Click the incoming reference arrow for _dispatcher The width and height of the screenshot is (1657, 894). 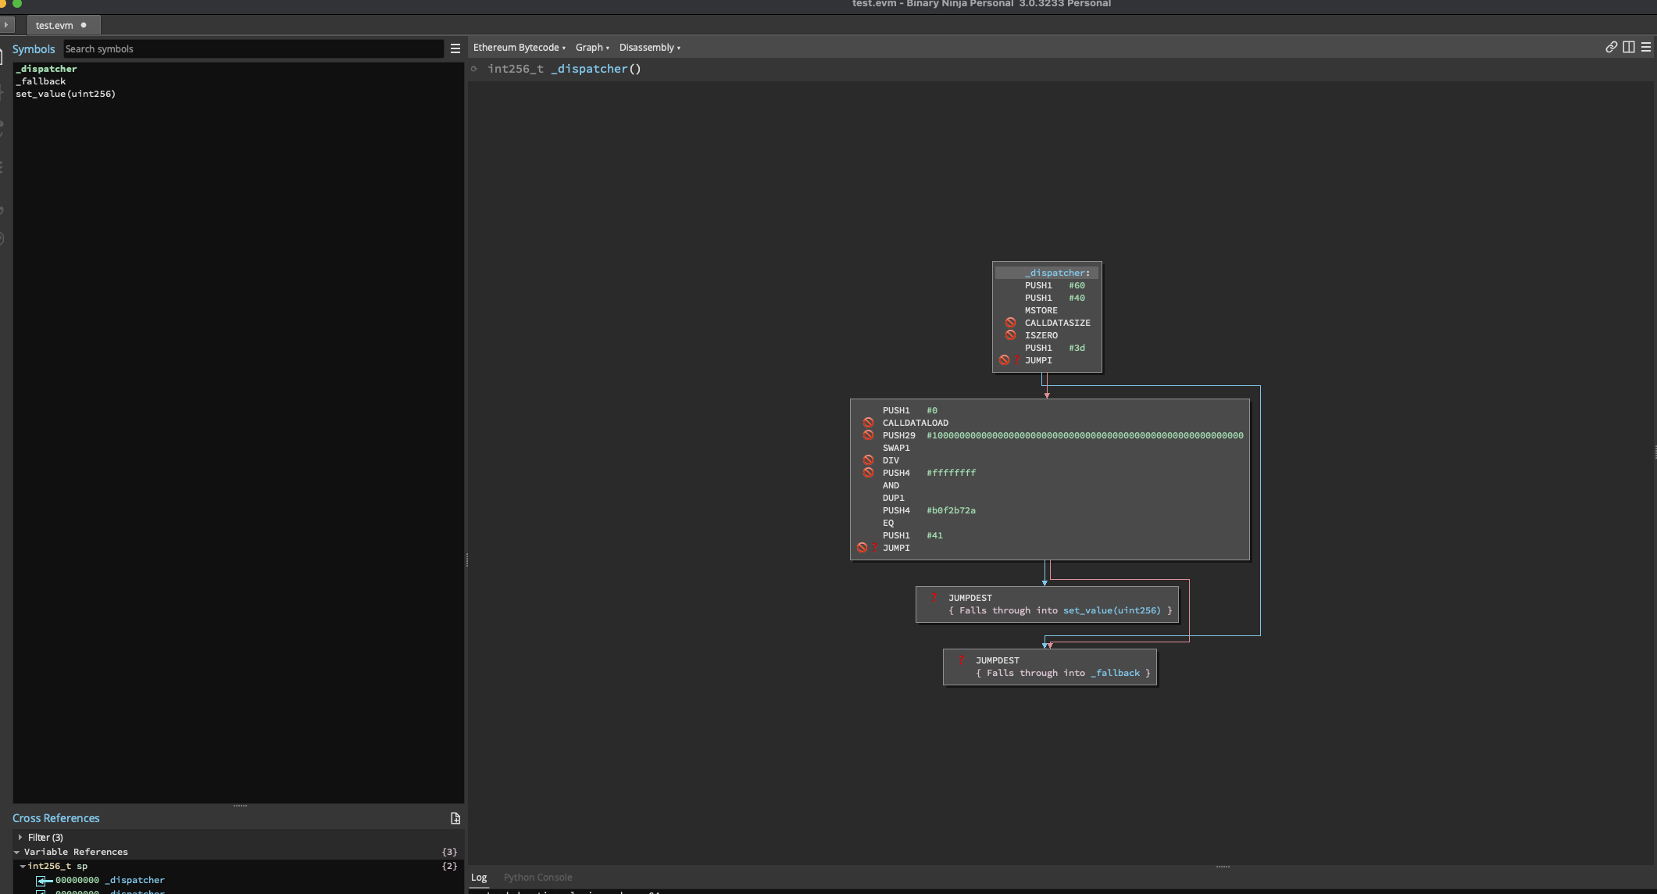45,881
